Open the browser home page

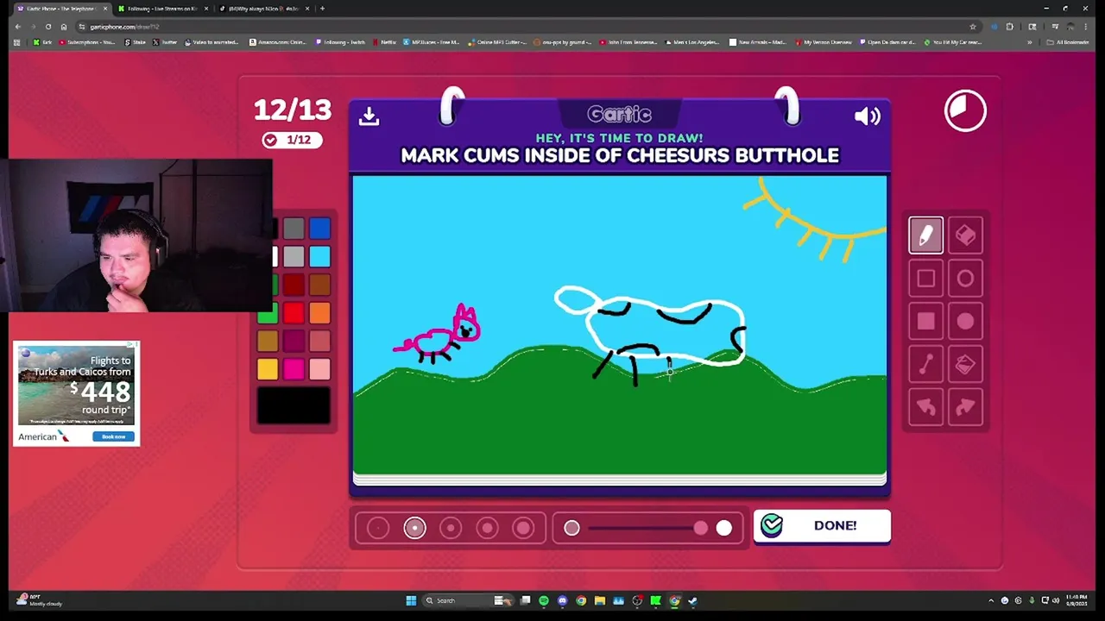click(63, 27)
